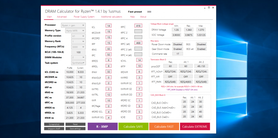Maximize the DRAM Calculator window
The width and height of the screenshot is (278, 138).
point(209,8)
